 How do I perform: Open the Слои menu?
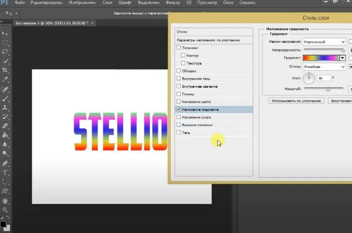(107, 3)
